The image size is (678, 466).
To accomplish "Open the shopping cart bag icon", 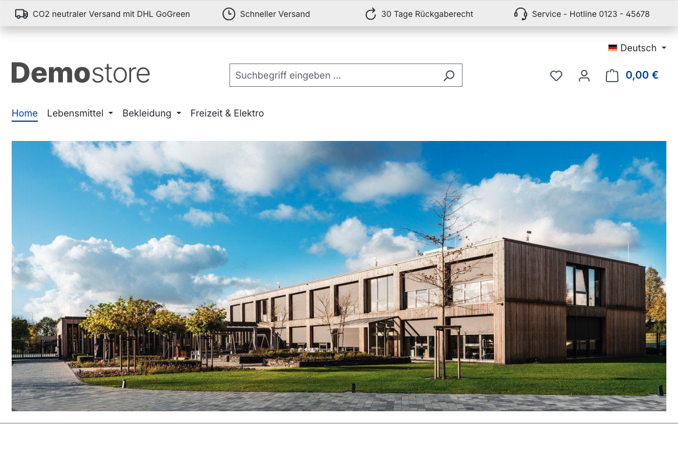I will tap(612, 76).
